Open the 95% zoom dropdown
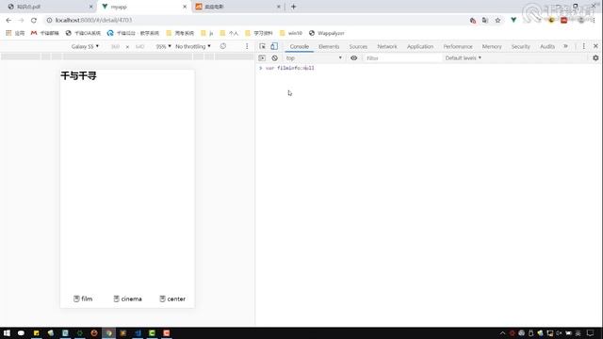The height and width of the screenshot is (339, 603). [x=163, y=46]
